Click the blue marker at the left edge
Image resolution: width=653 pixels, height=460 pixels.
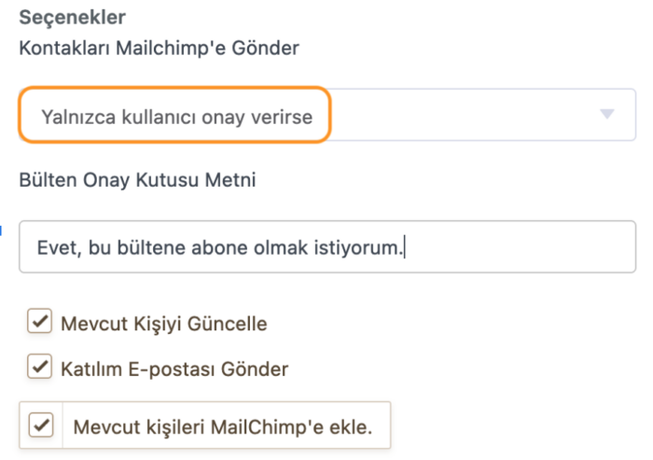(1, 227)
